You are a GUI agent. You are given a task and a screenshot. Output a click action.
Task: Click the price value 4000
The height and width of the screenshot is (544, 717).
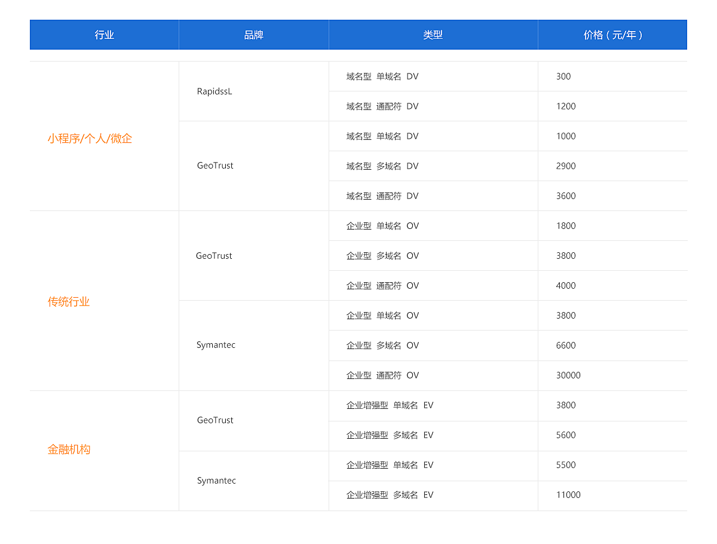click(566, 286)
